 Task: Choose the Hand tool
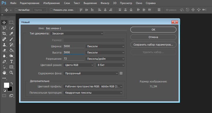[x=4, y=72]
